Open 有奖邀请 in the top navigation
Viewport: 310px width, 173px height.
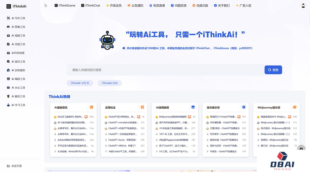tap(157, 5)
